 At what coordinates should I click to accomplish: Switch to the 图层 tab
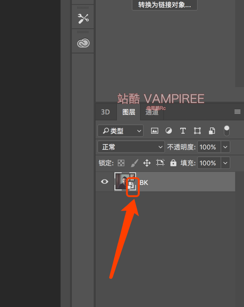pos(129,112)
